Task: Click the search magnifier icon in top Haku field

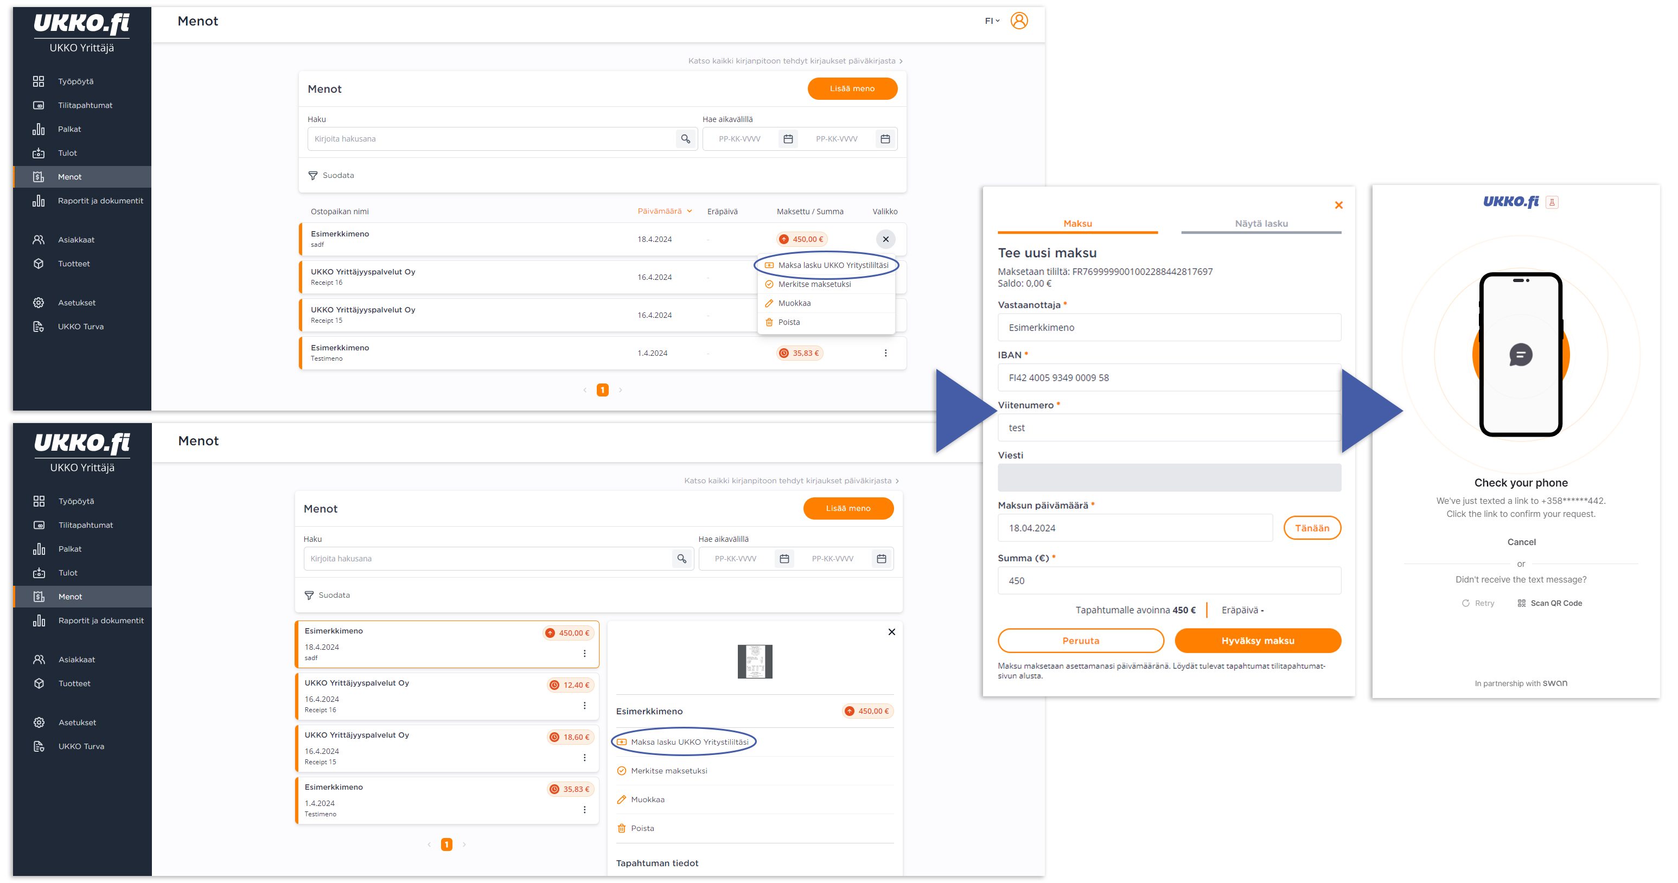Action: pyautogui.click(x=685, y=139)
